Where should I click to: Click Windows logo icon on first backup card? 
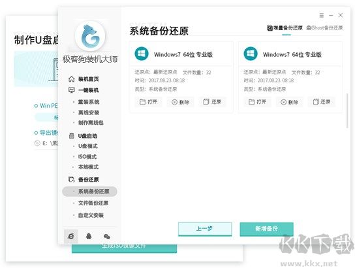click(x=142, y=54)
